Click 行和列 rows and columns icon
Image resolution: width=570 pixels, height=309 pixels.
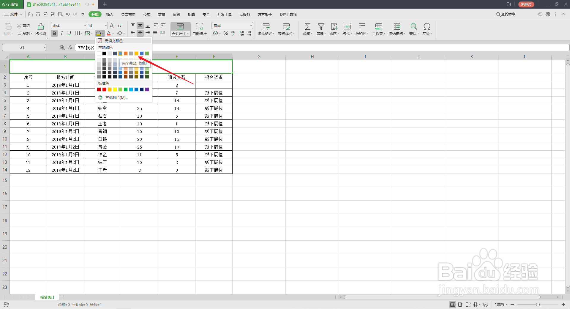(x=362, y=27)
